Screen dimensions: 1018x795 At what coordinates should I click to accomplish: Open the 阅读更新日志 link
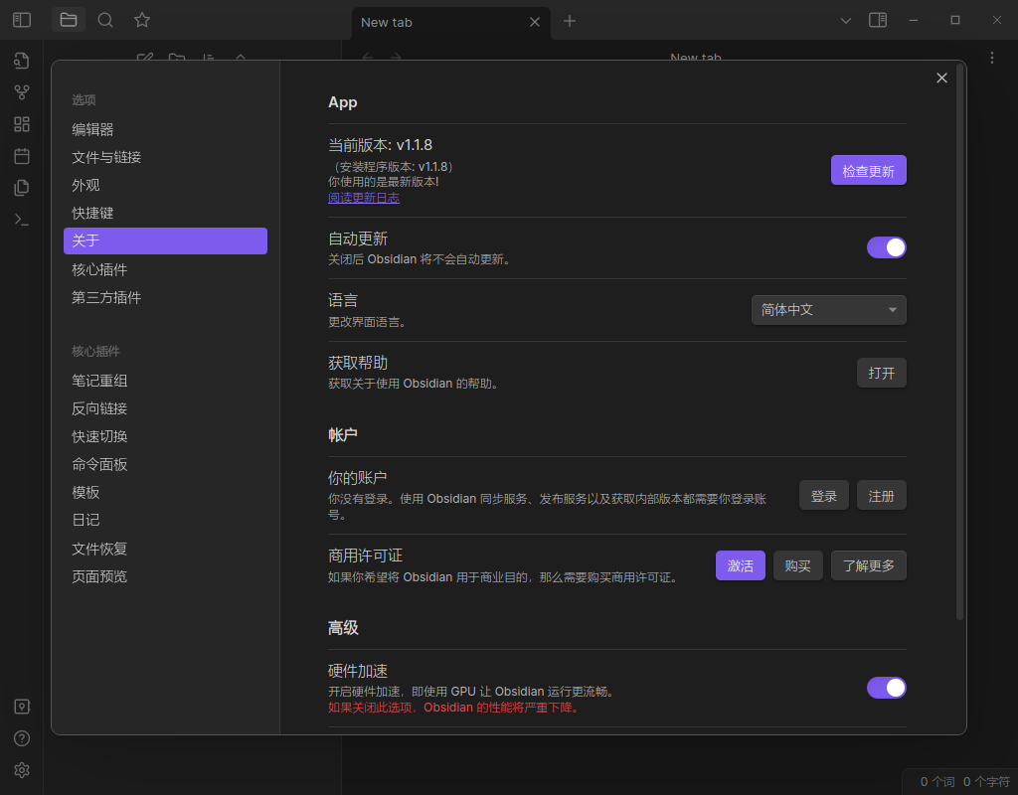(x=364, y=198)
